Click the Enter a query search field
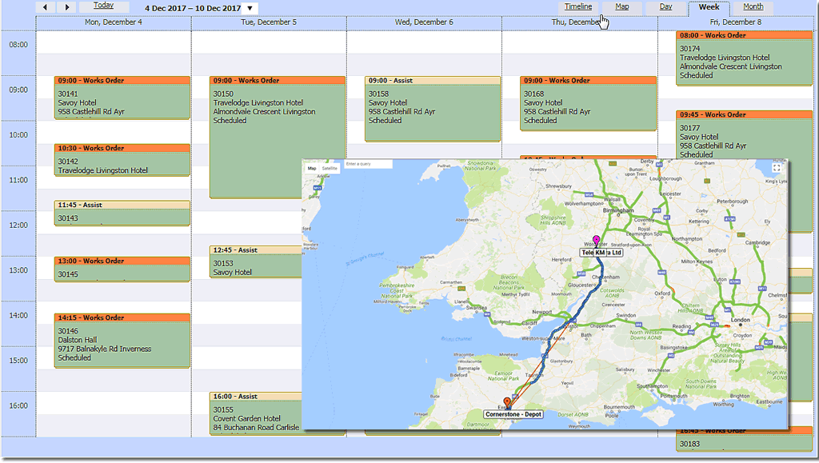 pos(368,164)
